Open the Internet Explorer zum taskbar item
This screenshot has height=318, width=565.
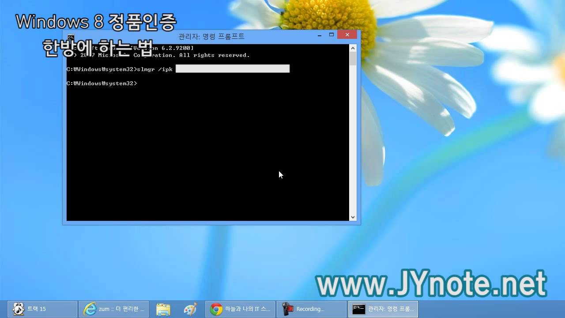(114, 309)
